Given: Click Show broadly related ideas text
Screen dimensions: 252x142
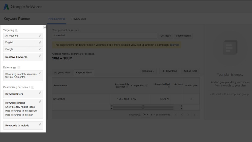Looking at the screenshot, I should (20, 107).
